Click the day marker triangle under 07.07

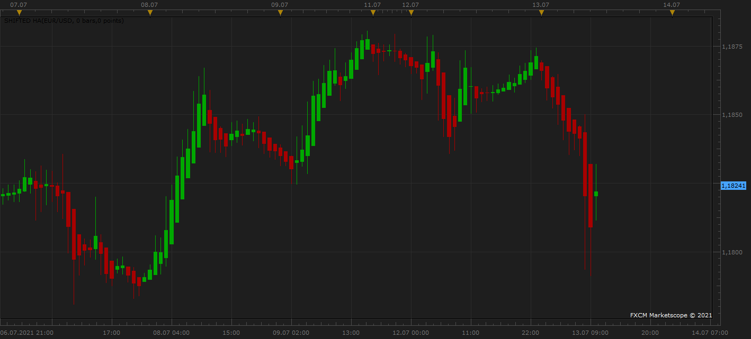(x=20, y=13)
